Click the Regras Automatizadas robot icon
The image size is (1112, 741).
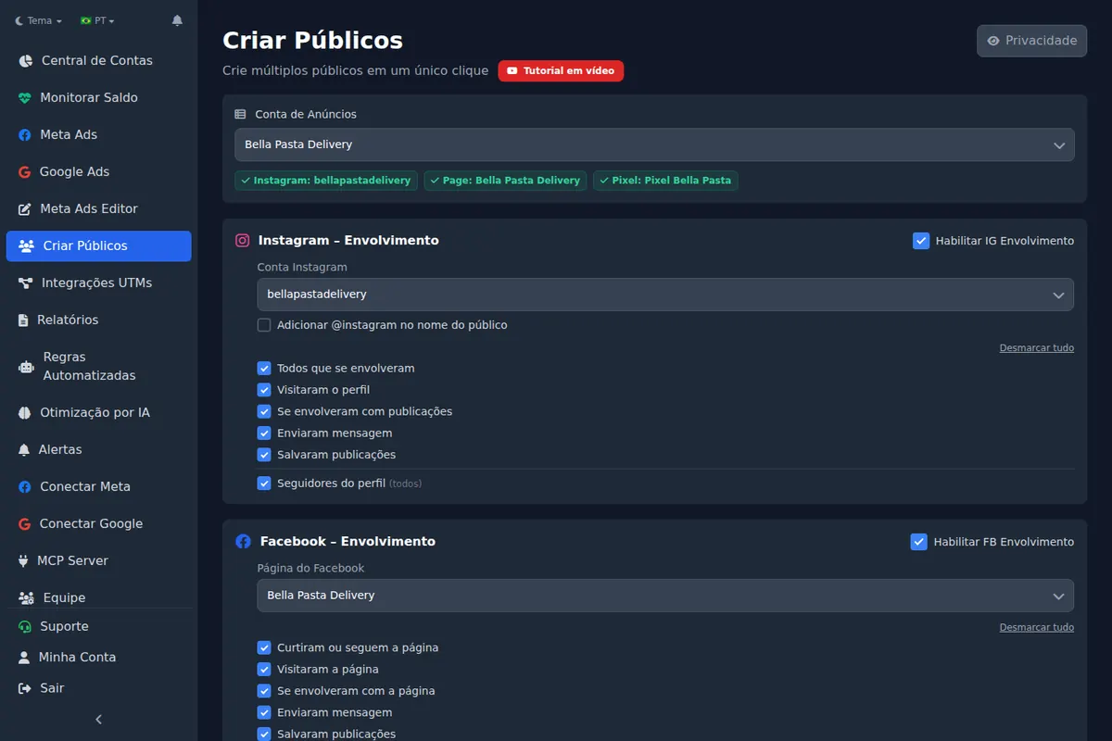point(27,366)
